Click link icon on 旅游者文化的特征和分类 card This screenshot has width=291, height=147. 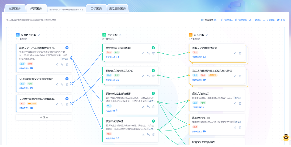(148, 76)
